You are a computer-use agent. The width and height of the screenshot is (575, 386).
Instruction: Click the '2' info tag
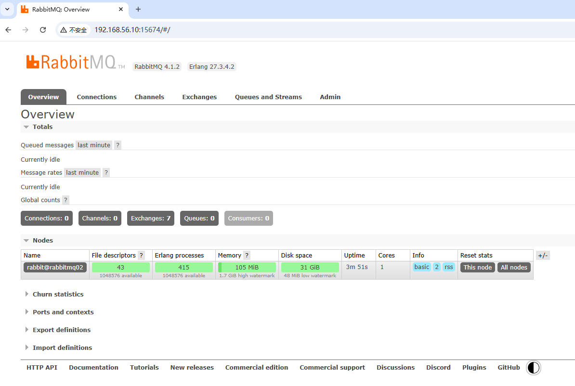pyautogui.click(x=437, y=267)
